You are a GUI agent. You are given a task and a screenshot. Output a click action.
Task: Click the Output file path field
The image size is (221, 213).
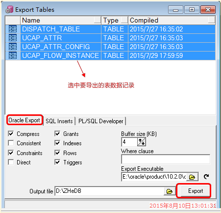109,191
